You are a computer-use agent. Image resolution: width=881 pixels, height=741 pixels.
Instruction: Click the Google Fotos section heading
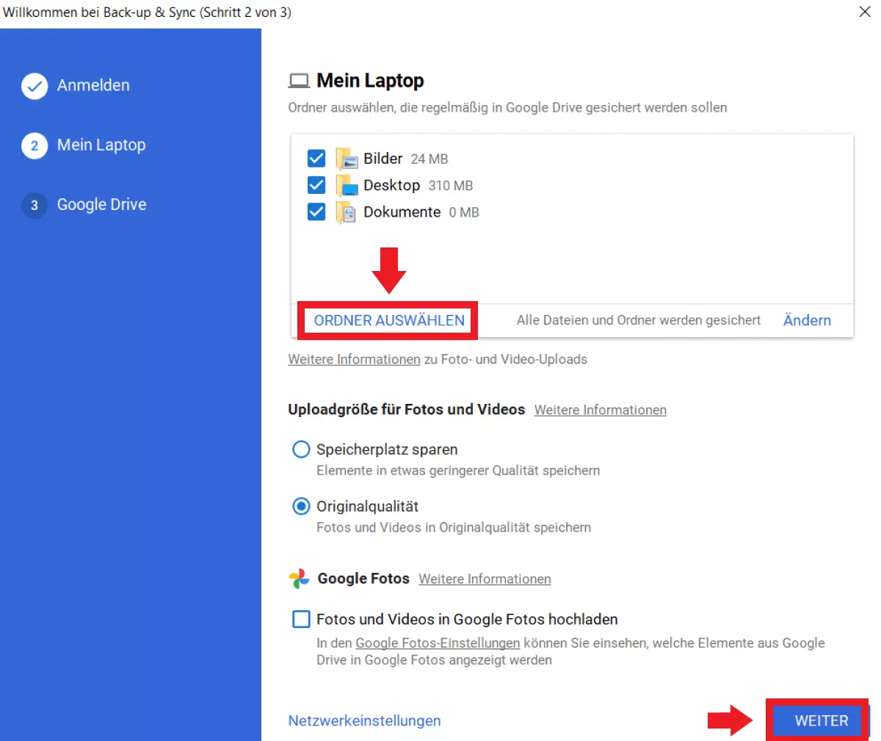pos(363,579)
